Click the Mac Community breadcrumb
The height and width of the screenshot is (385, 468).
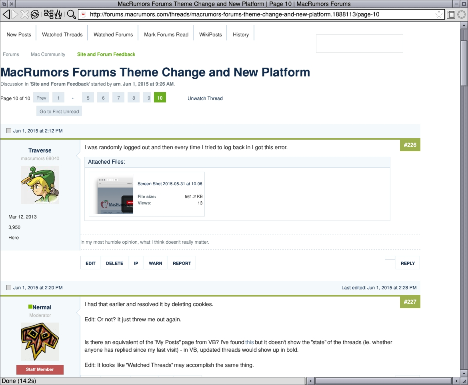tap(48, 54)
